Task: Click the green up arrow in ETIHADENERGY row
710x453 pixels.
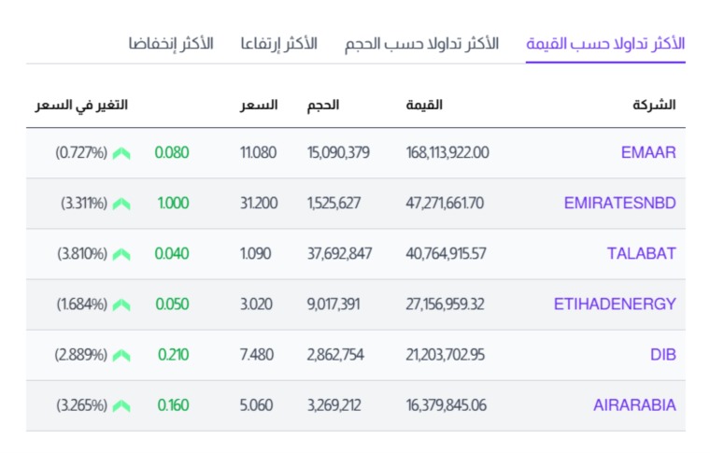Action: 121,305
